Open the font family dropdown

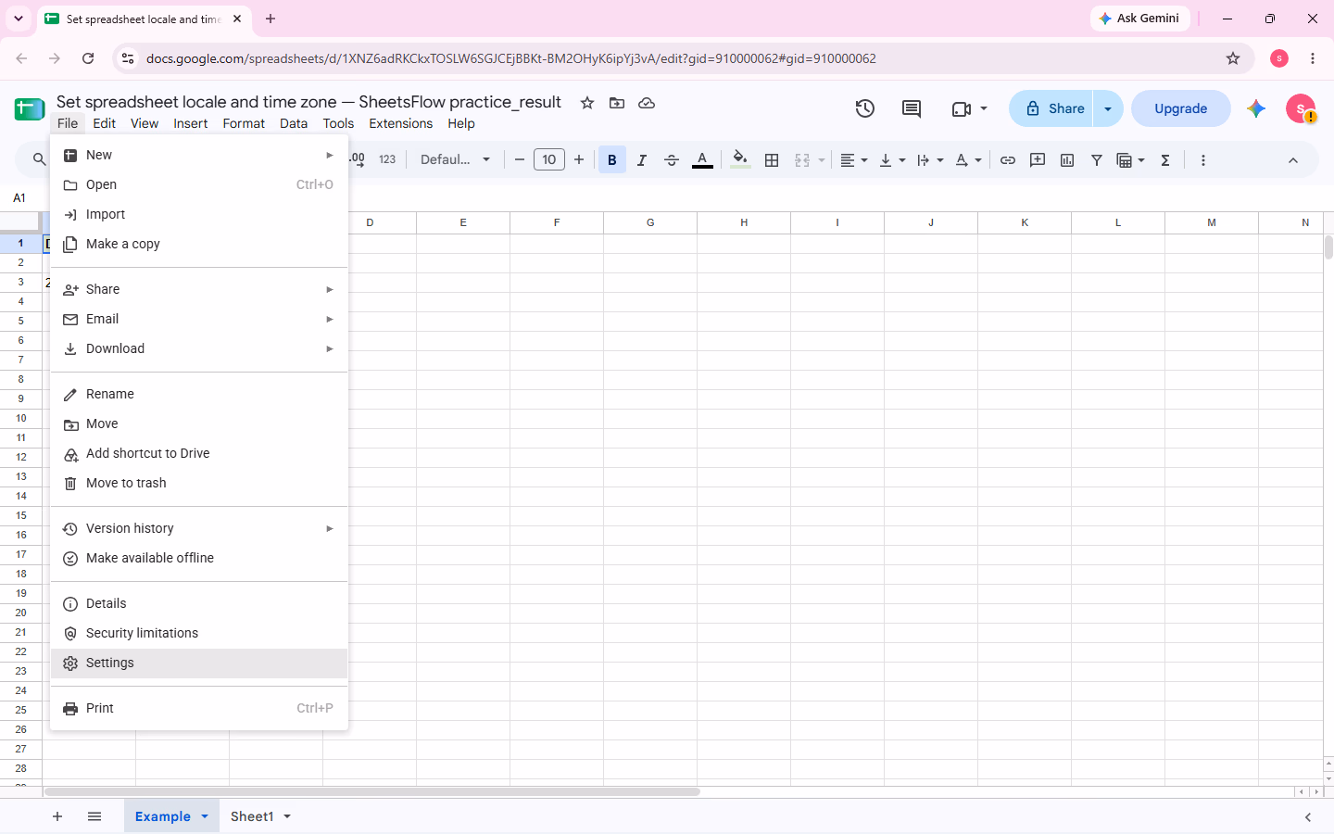click(x=455, y=160)
